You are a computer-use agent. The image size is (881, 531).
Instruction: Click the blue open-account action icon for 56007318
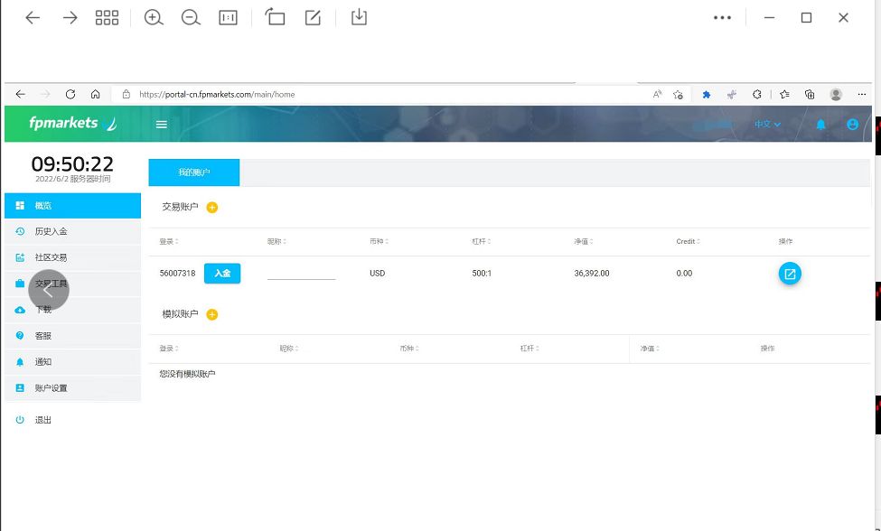[x=790, y=274]
